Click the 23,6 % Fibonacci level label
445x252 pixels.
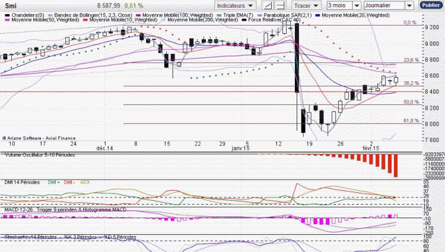click(x=411, y=60)
